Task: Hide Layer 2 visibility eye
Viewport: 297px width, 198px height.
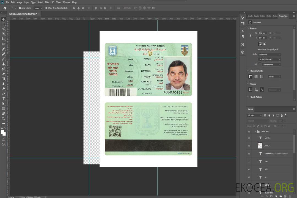Action: [249, 138]
